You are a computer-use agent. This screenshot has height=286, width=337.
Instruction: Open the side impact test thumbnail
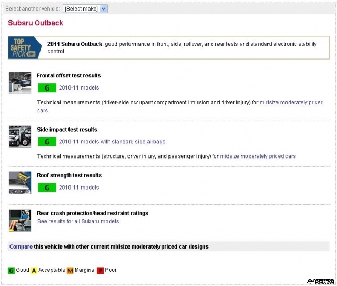(20, 137)
